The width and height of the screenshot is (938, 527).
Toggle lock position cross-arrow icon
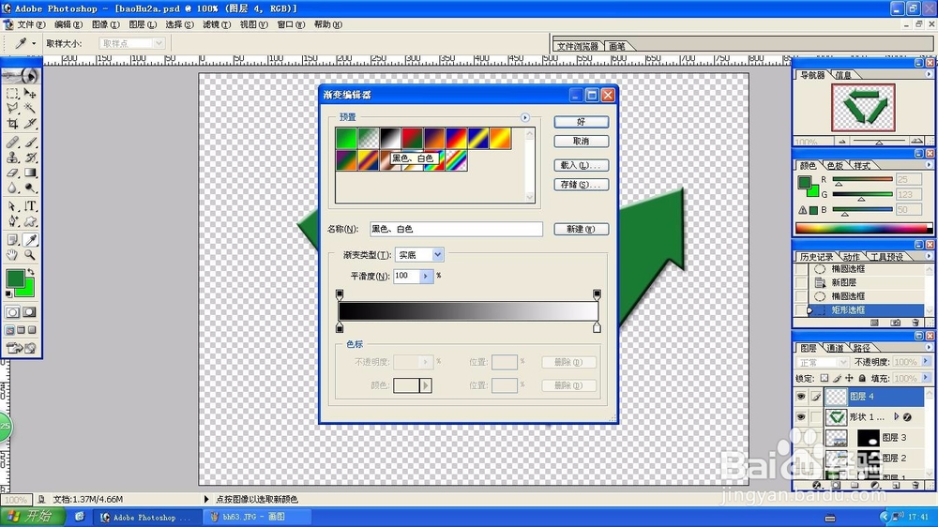pos(849,378)
